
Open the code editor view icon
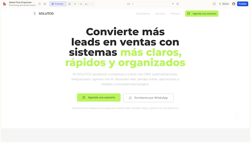pyautogui.click(x=75, y=4)
